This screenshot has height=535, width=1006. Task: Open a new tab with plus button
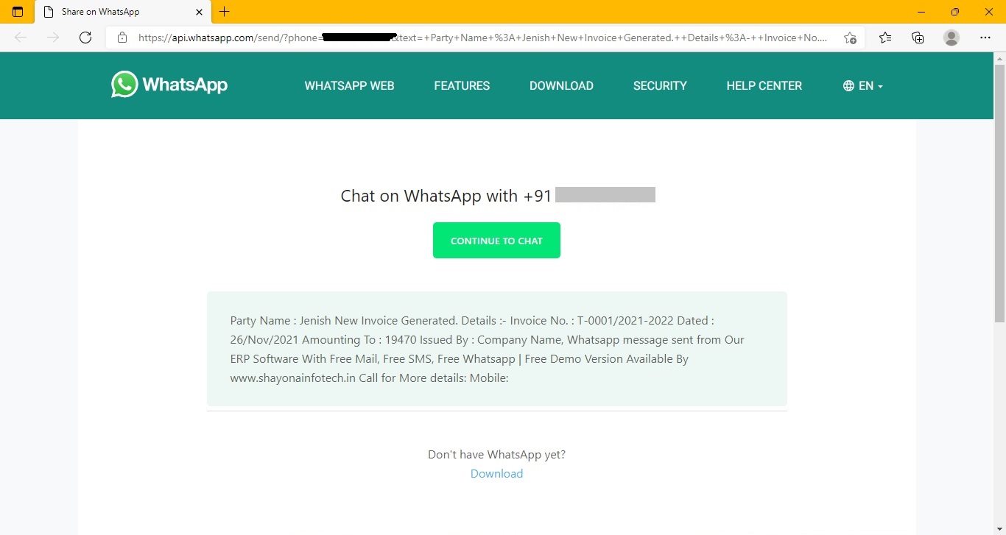(x=225, y=12)
